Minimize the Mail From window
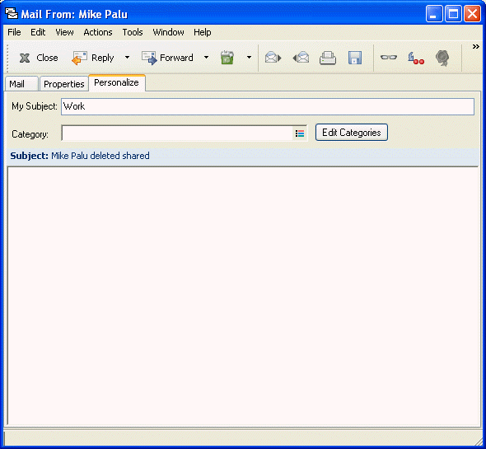486x449 pixels. tap(434, 14)
